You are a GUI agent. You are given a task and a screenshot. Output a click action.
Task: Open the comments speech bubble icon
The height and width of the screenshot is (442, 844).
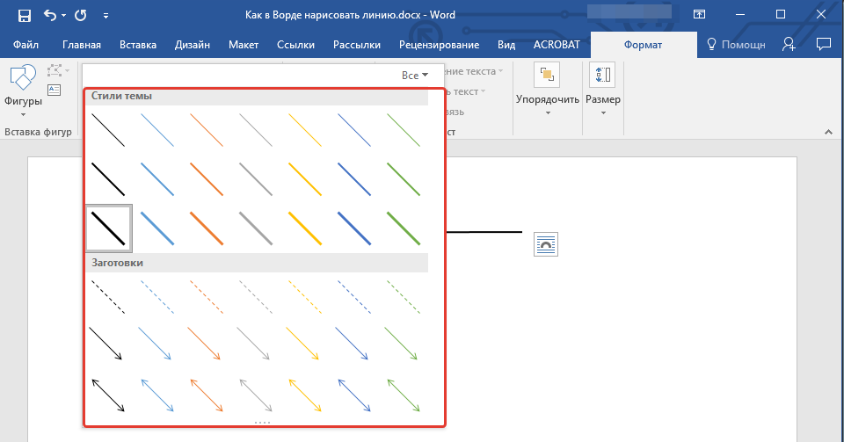pyautogui.click(x=824, y=44)
